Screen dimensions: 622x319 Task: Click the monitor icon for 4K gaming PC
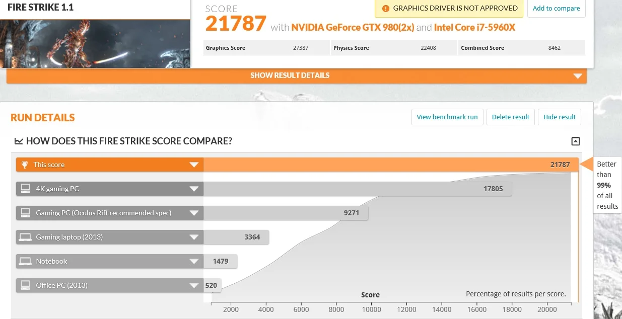click(25, 189)
